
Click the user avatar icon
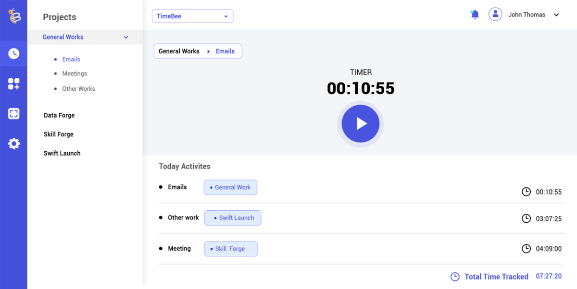[x=495, y=14]
